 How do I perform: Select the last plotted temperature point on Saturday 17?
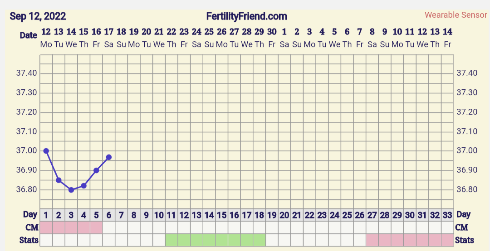coord(109,157)
